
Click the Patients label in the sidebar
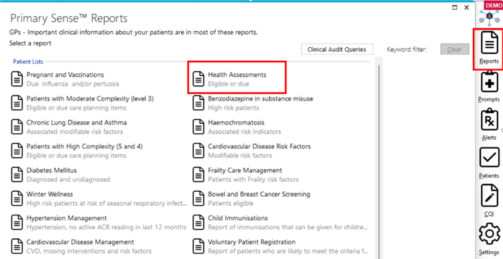click(489, 175)
